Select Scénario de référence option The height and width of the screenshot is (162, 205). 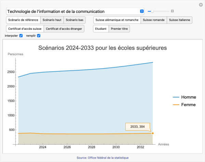23,20
